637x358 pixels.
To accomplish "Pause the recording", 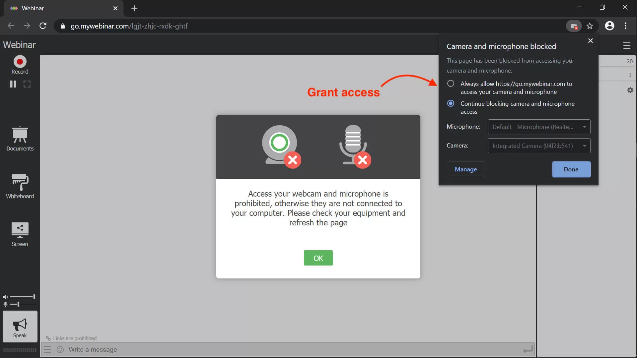I will coord(13,84).
